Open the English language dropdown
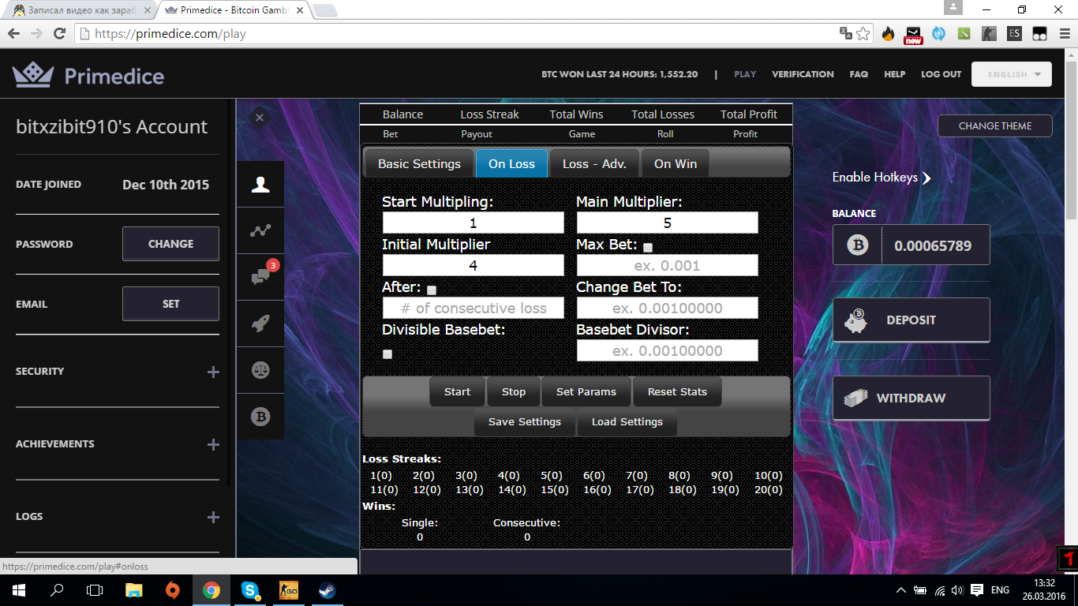The image size is (1078, 606). coord(1012,74)
